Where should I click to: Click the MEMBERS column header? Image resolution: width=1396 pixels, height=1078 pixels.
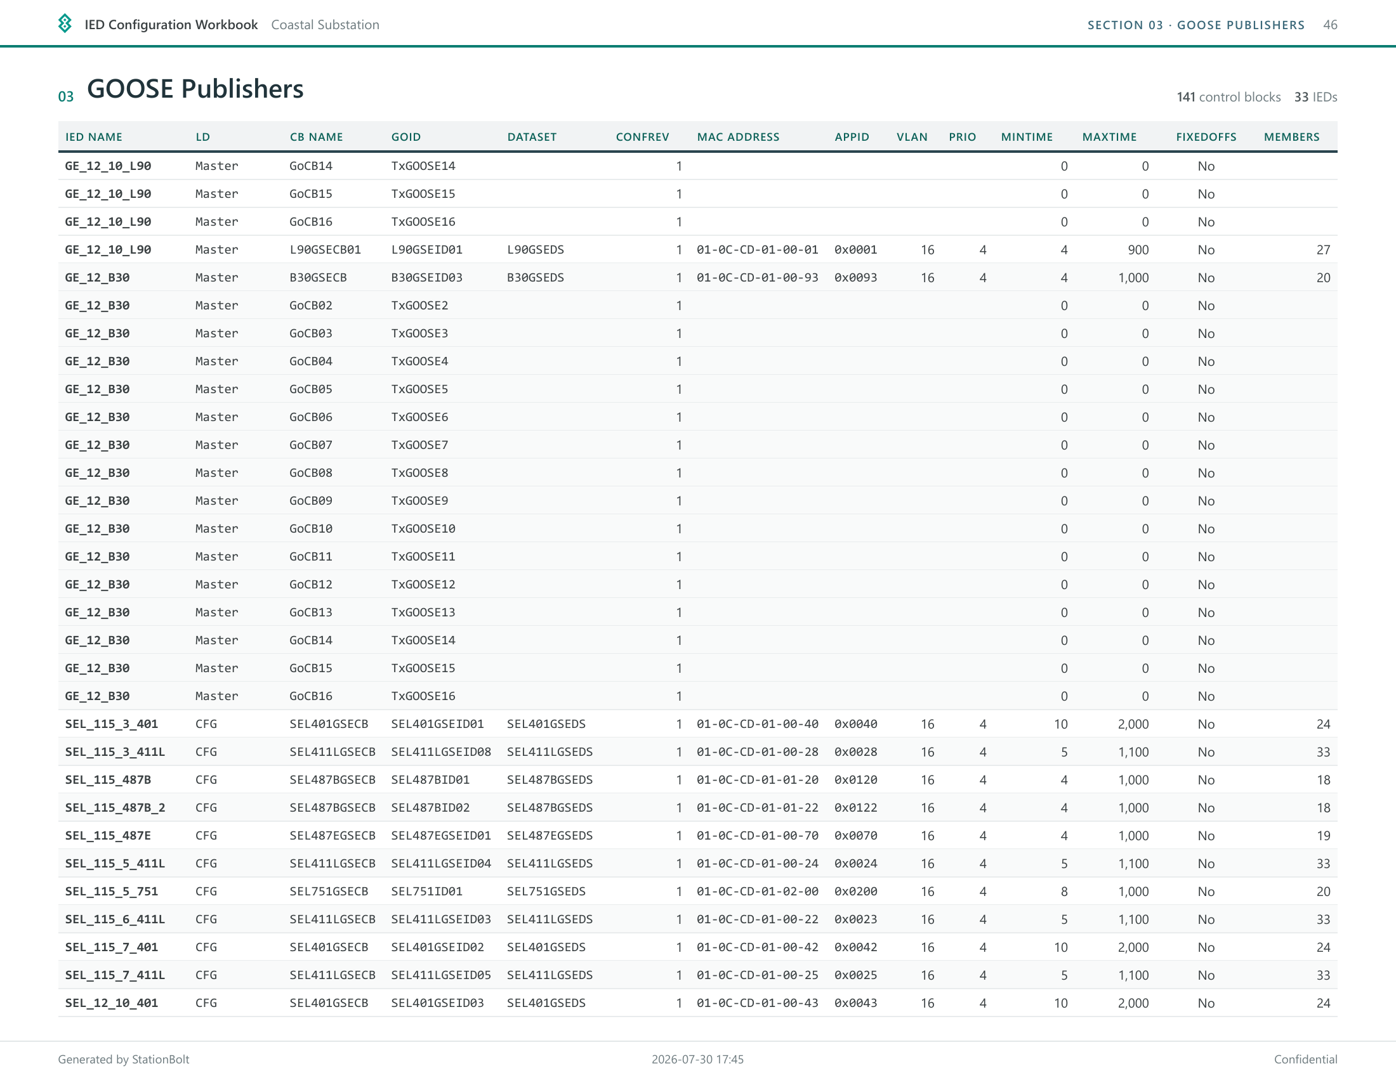point(1292,137)
